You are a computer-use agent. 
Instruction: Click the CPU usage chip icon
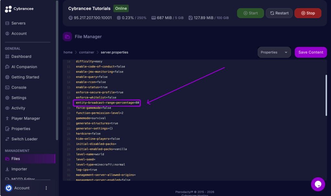(119, 18)
